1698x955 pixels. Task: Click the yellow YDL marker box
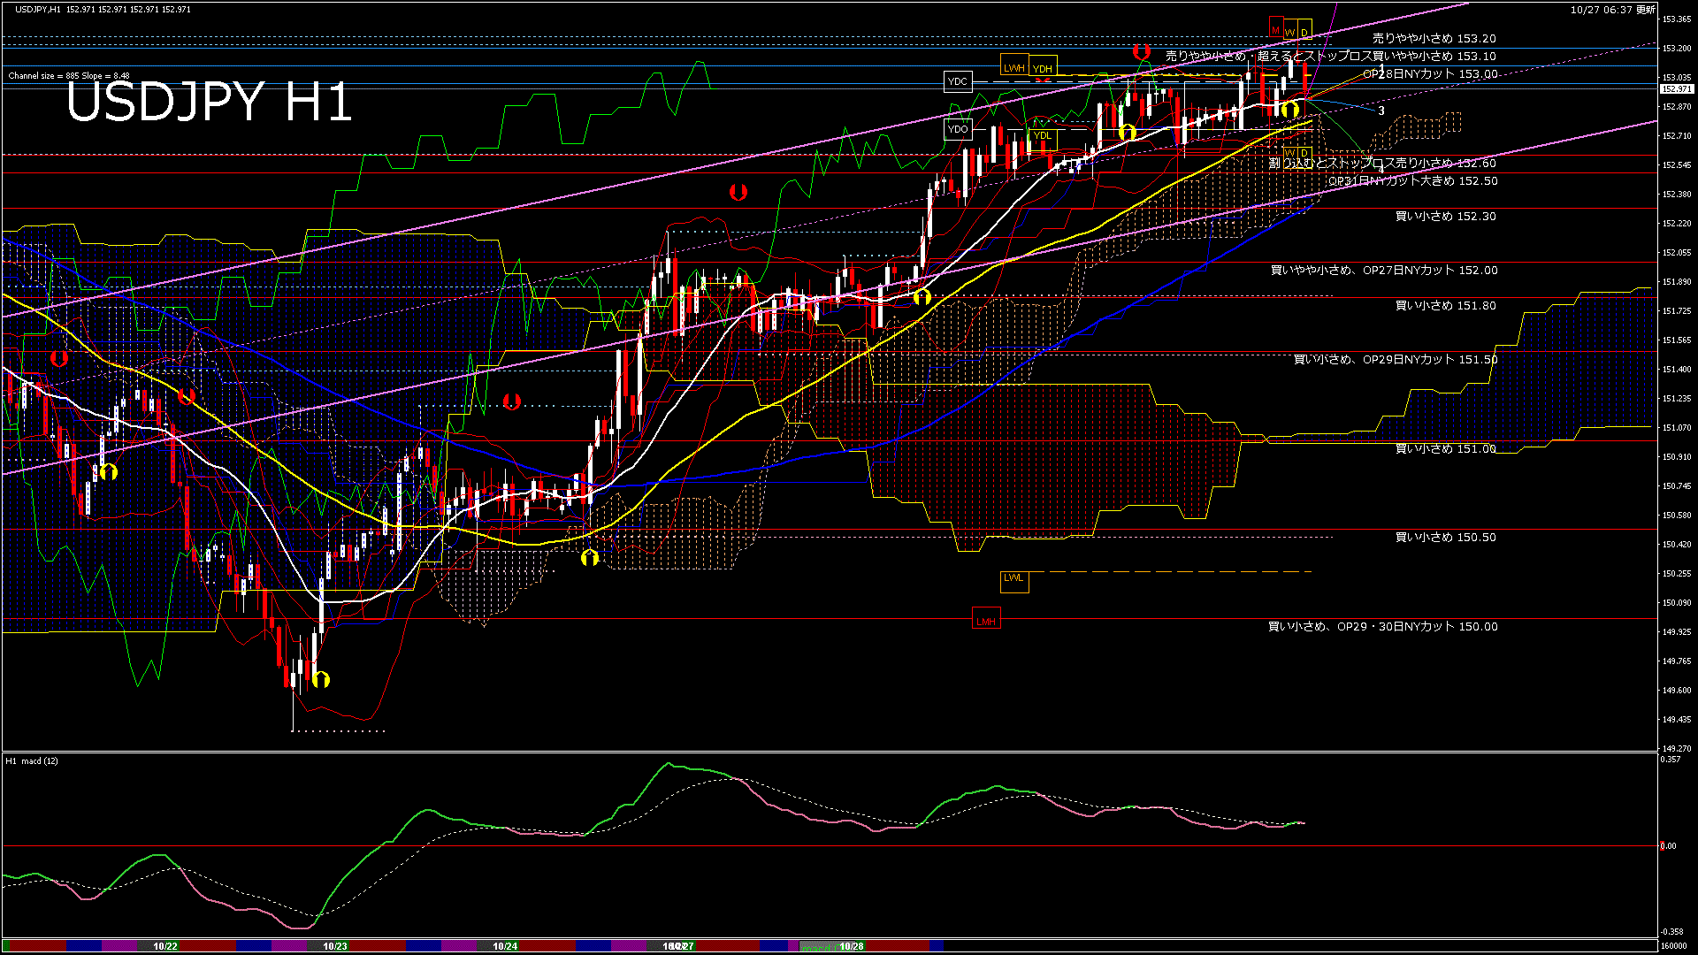click(x=1043, y=136)
